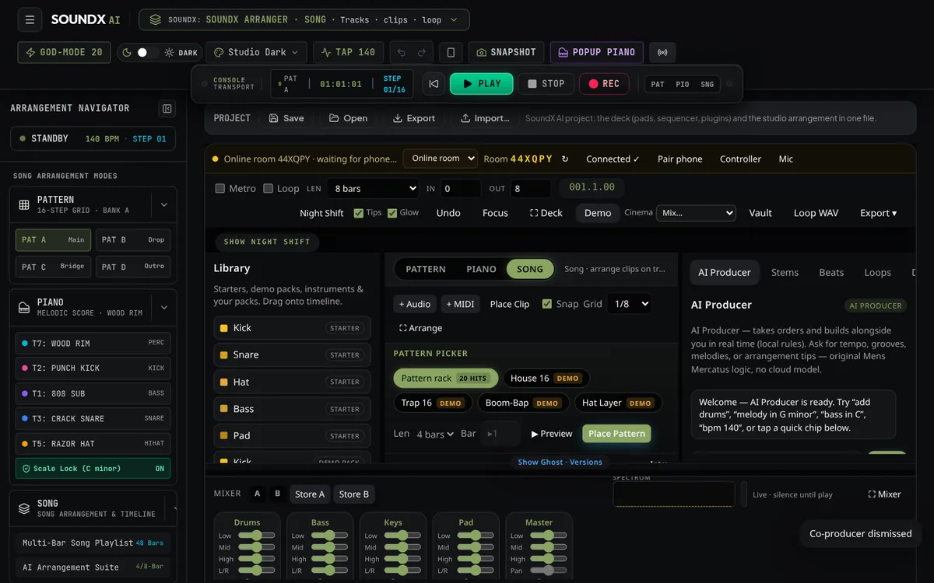
Task: Start recording with the Rec button
Action: (604, 84)
